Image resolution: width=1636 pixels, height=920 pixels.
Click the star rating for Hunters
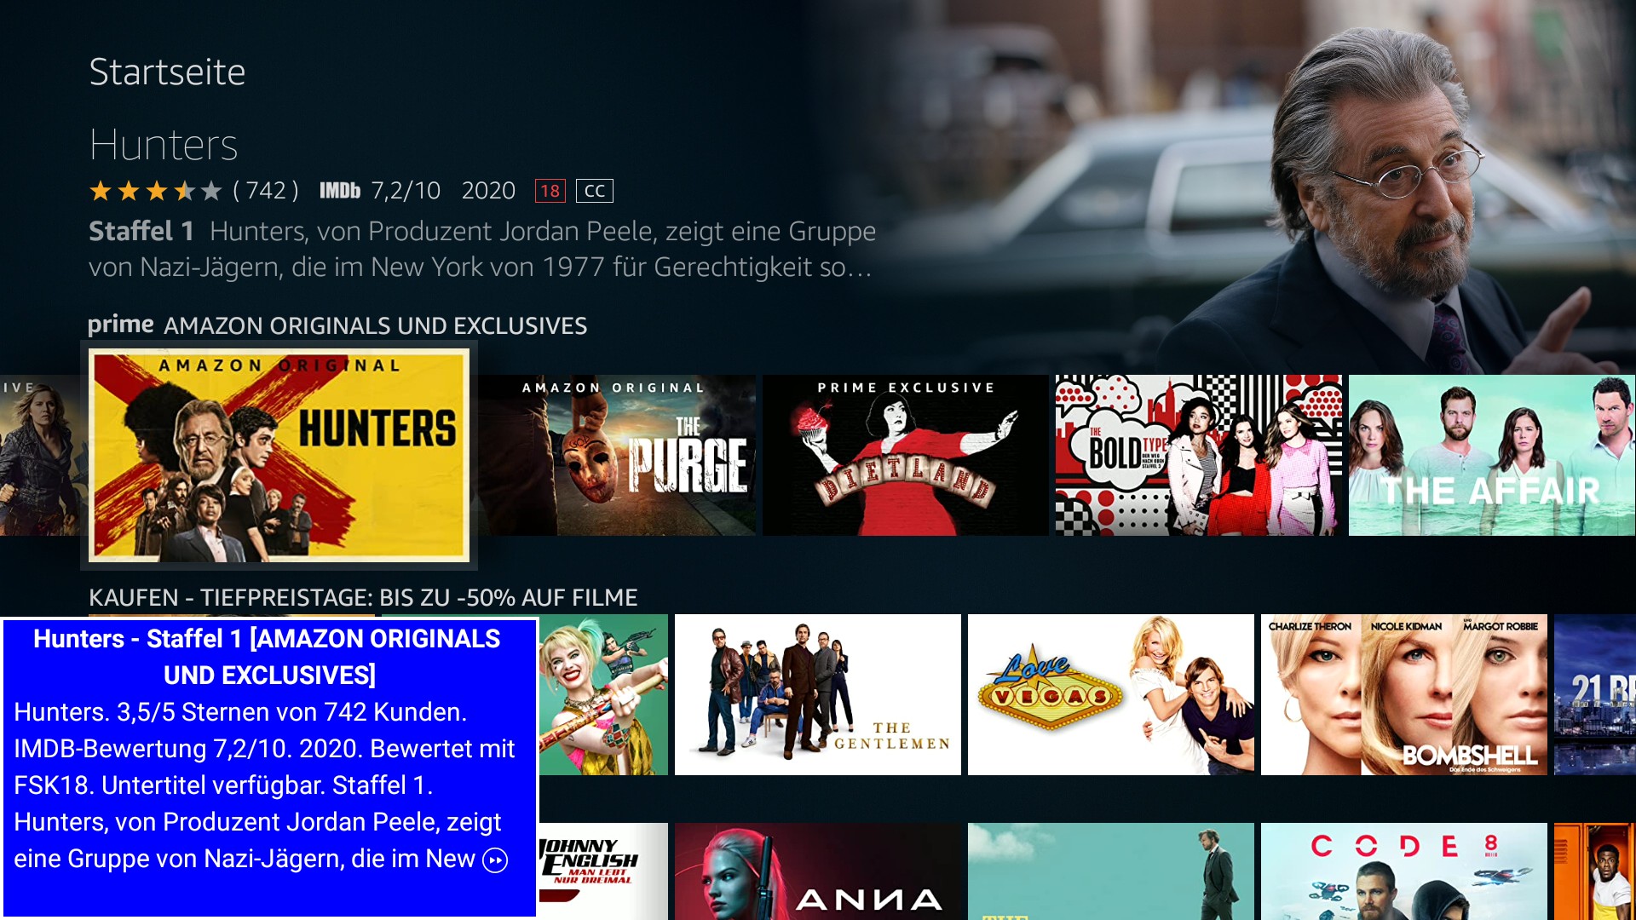point(155,191)
